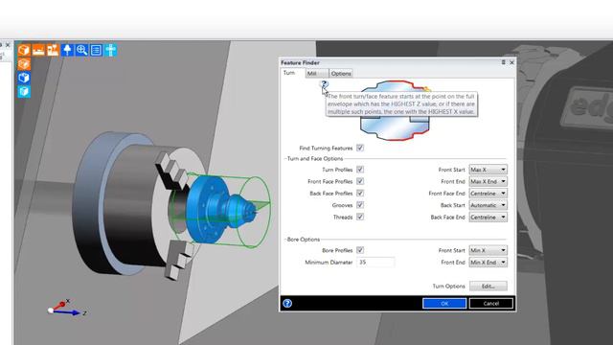
Task: Click the question mark help tip in Turn tab
Action: [x=324, y=84]
